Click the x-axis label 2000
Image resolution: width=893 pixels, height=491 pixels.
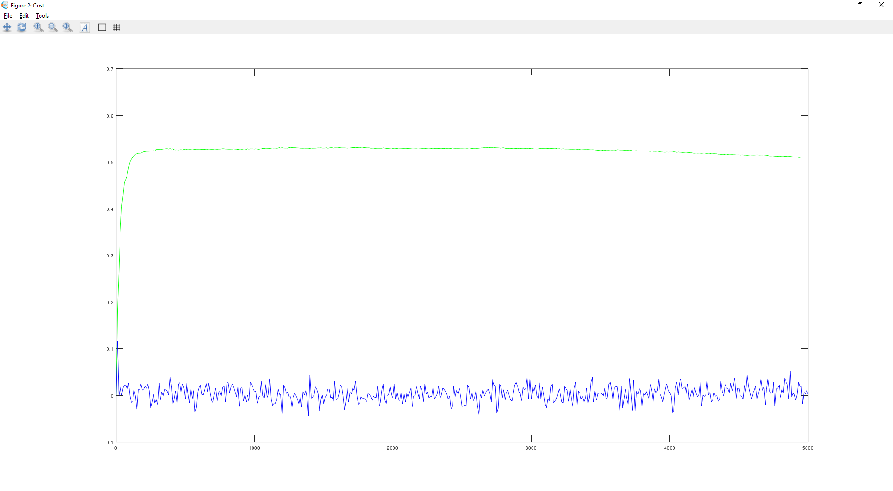coord(393,448)
